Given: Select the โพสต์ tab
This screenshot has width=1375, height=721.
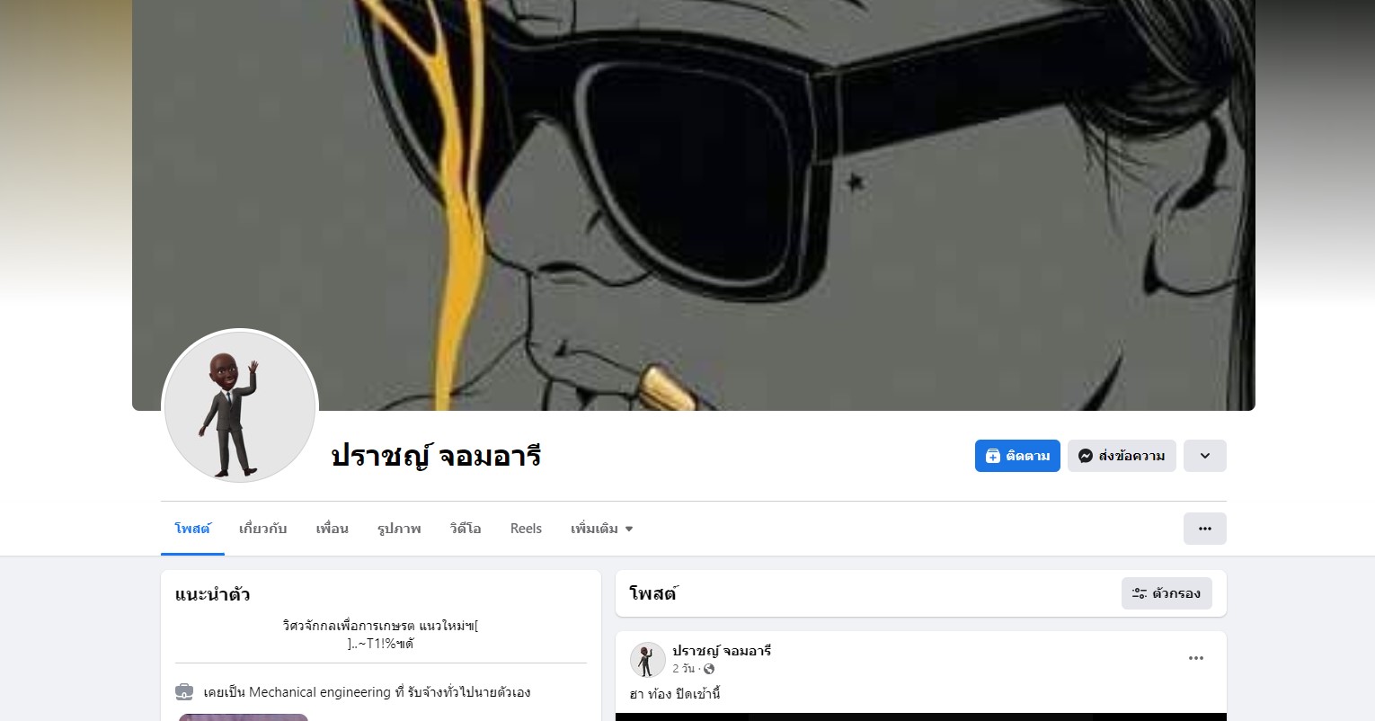Looking at the screenshot, I should pyautogui.click(x=192, y=529).
